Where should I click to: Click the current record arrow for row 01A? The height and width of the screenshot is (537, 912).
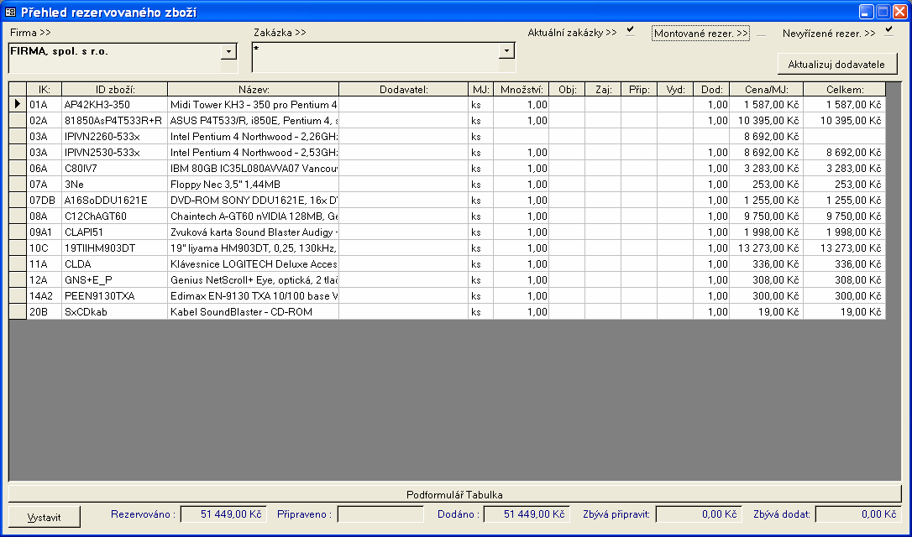point(18,105)
